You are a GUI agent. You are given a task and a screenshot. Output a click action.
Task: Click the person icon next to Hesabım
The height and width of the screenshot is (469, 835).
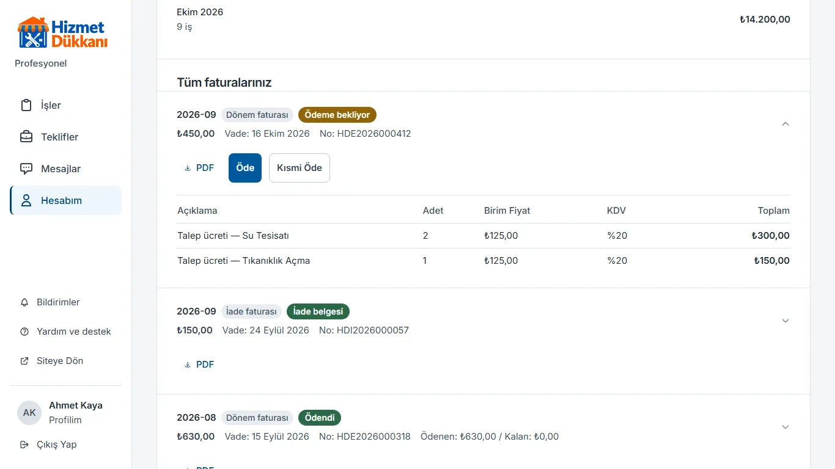click(x=26, y=200)
